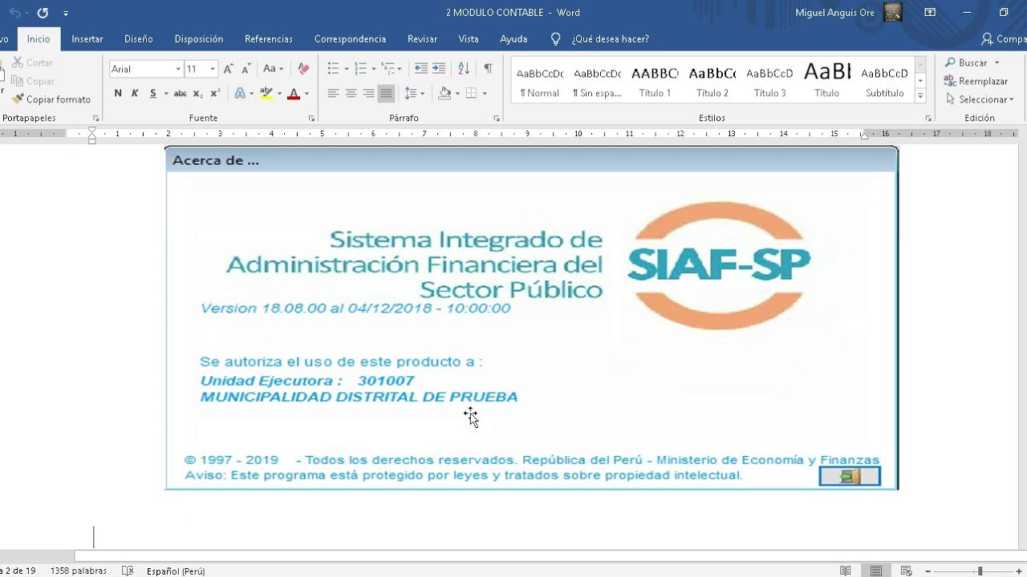Click the Copiar command
Viewport: 1027px width, 577px height.
pyautogui.click(x=33, y=81)
